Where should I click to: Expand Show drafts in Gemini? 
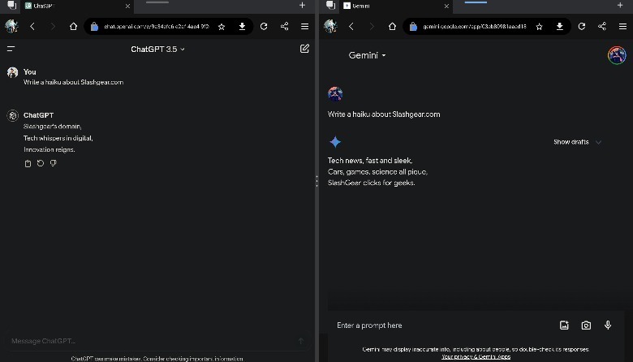[577, 142]
